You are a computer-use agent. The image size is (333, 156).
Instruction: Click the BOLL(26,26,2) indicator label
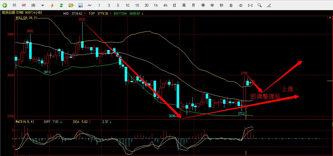[26, 18]
